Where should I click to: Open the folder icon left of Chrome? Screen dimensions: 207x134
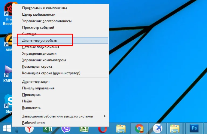pyautogui.click(x=121, y=129)
